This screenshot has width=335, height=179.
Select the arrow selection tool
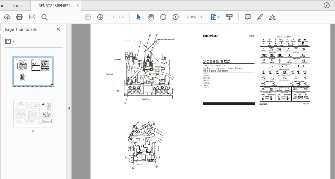pyautogui.click(x=139, y=17)
